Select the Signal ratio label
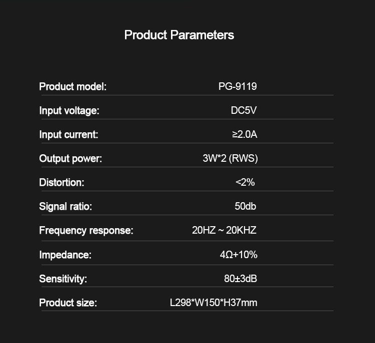The width and height of the screenshot is (375, 343). click(x=65, y=206)
